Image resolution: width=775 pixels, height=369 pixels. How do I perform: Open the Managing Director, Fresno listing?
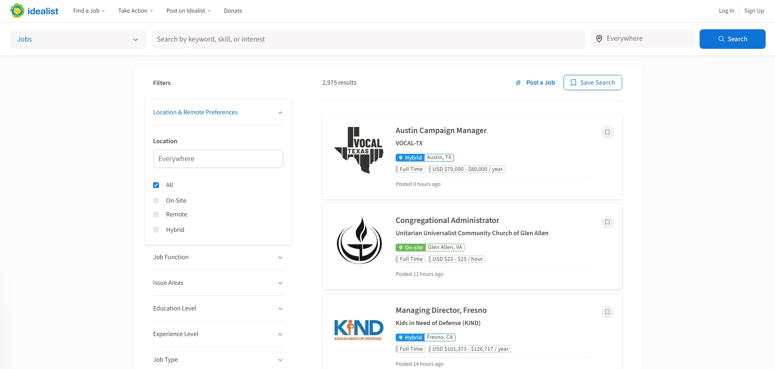(441, 310)
